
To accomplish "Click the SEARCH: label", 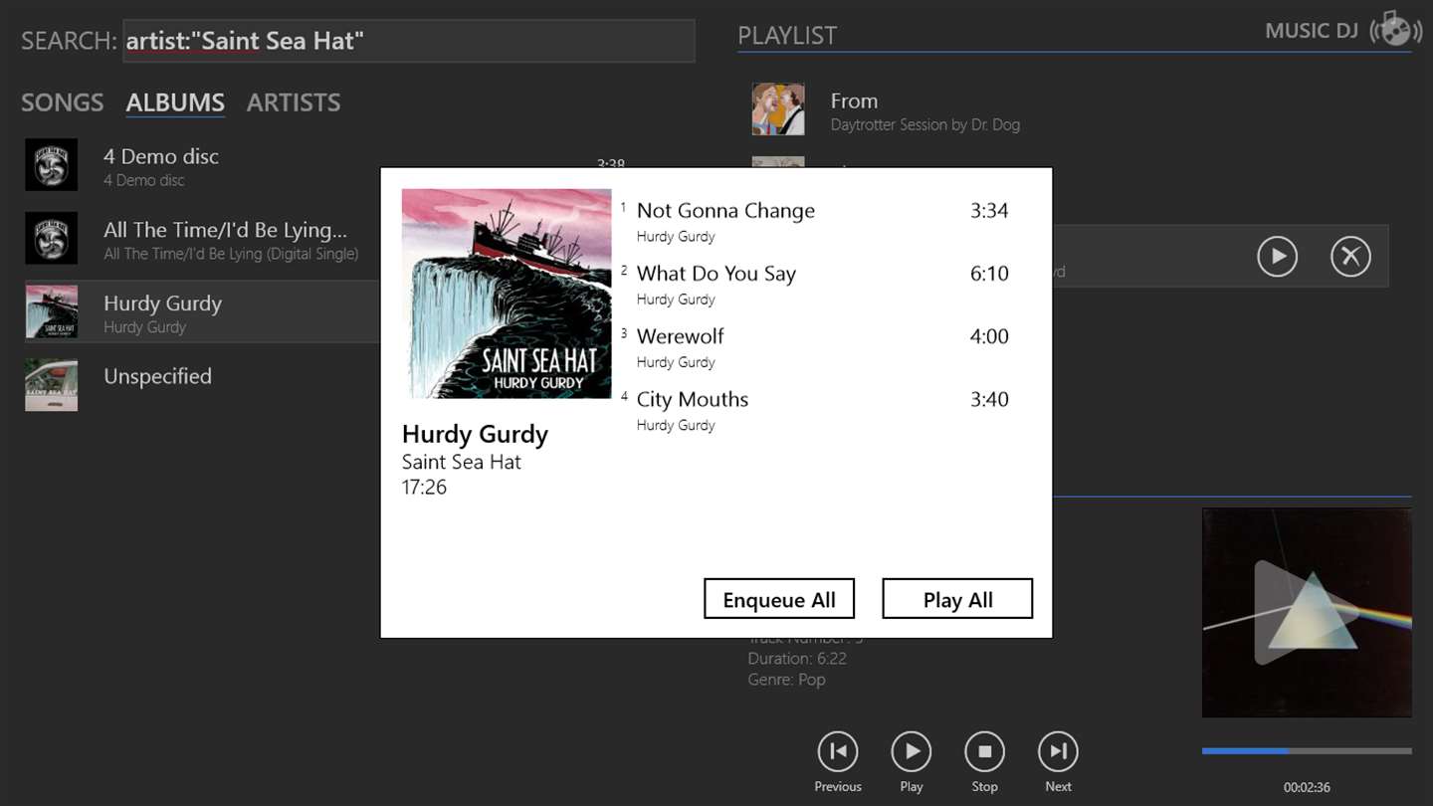I will tap(69, 41).
